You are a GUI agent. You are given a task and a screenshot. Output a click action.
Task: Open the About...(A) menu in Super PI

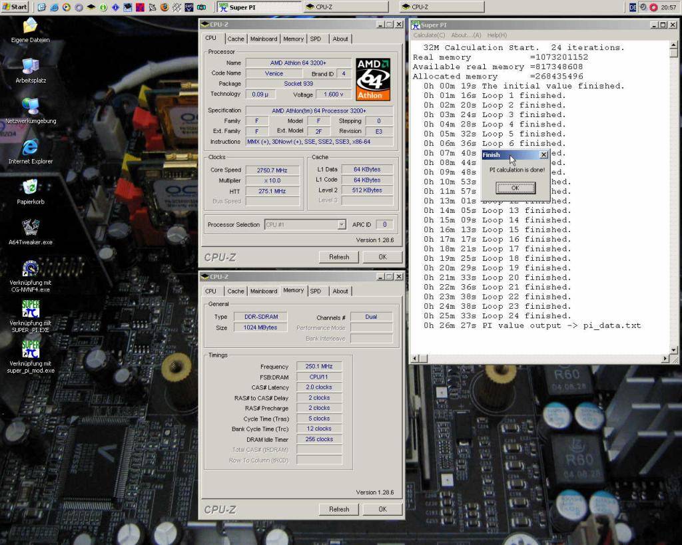pos(466,35)
